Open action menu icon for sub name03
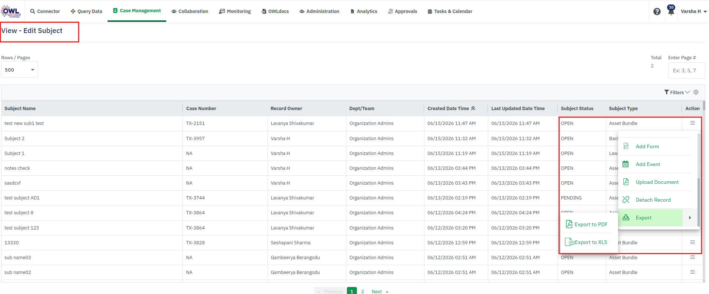 [x=692, y=257]
